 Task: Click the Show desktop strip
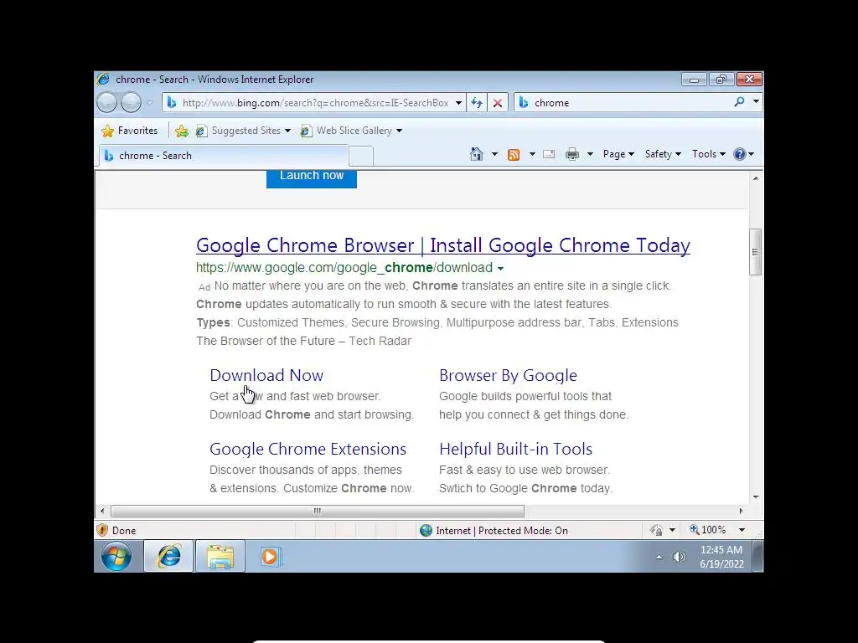pyautogui.click(x=757, y=557)
